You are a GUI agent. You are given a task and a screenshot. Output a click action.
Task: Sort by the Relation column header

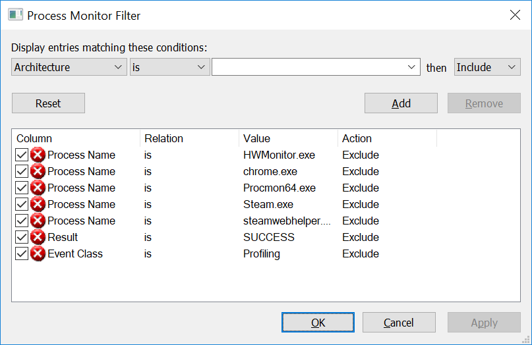189,138
